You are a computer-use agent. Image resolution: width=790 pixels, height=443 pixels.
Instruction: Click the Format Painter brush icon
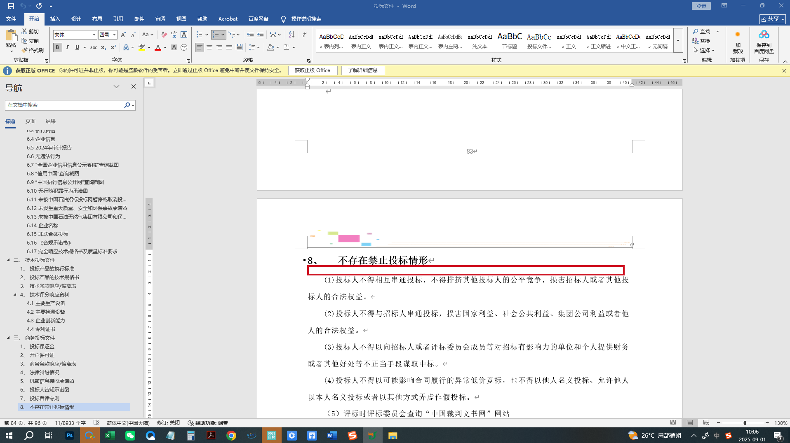pos(25,50)
